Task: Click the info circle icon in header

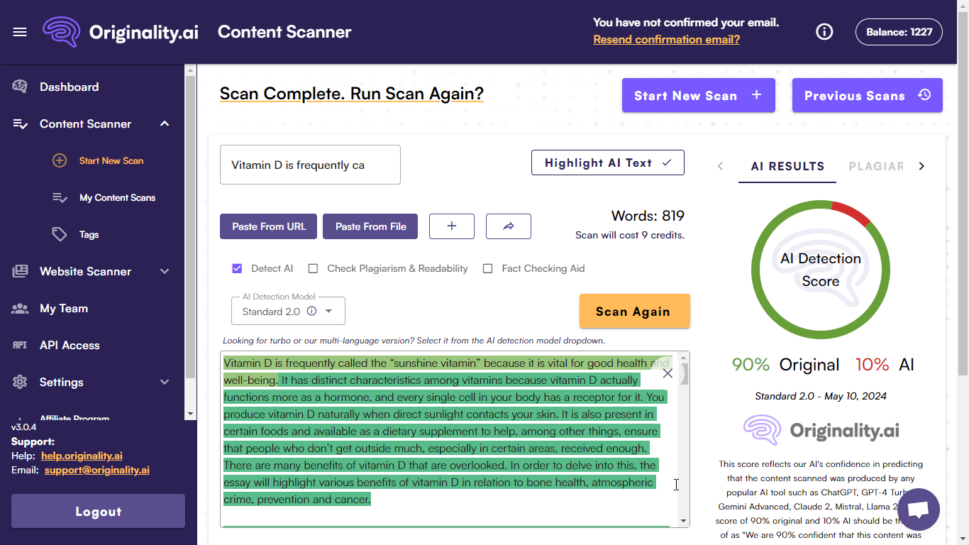Action: click(824, 32)
